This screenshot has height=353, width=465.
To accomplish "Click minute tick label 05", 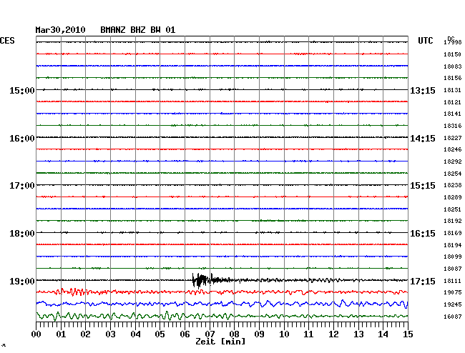I will (160, 334).
